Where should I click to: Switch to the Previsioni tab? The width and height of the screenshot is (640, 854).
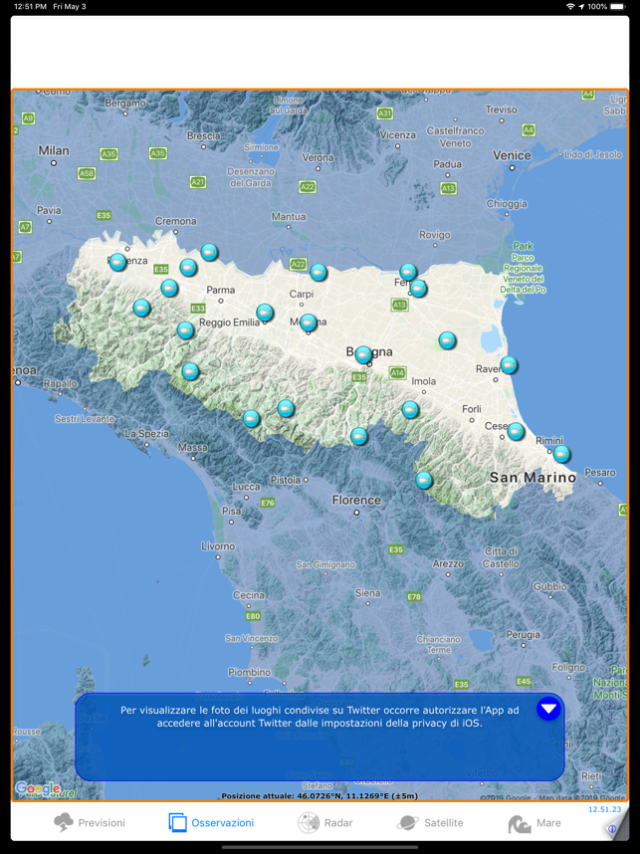[90, 822]
